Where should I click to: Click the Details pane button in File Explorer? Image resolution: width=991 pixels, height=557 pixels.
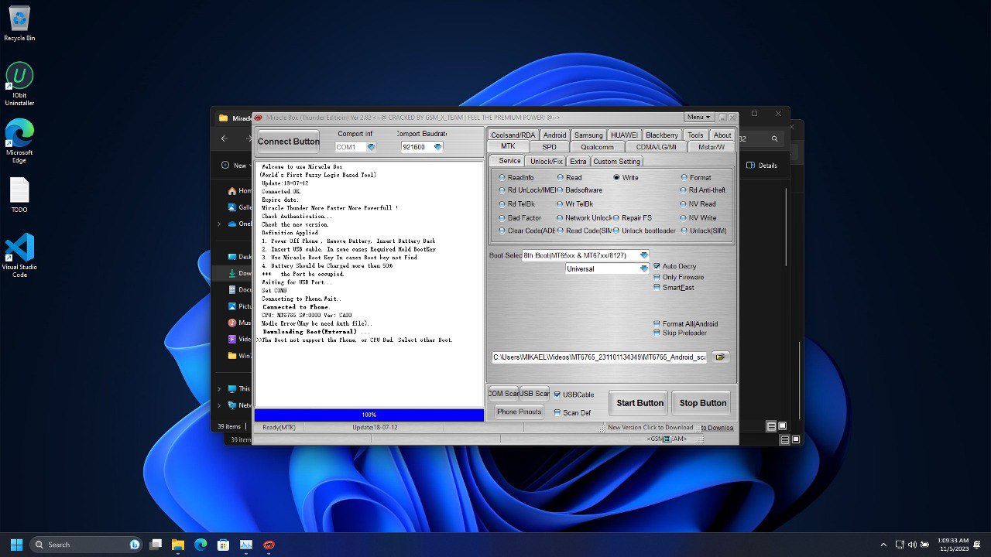coord(762,165)
